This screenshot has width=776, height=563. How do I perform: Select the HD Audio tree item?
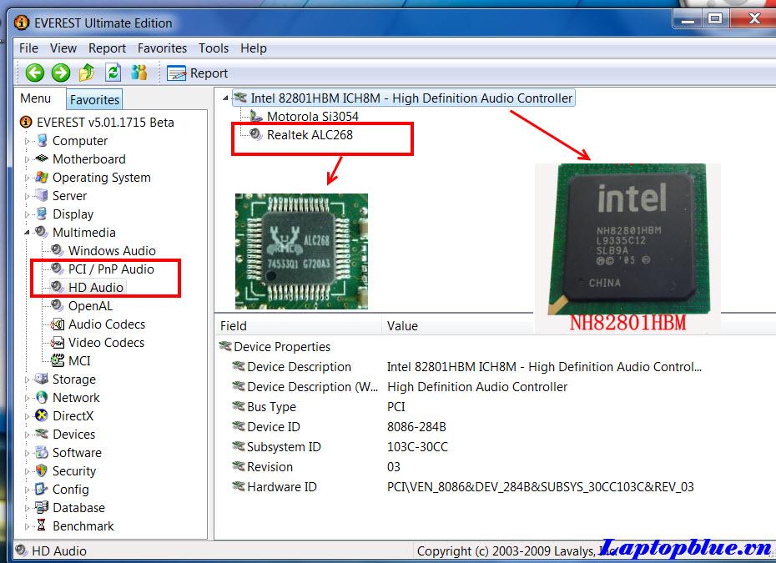point(95,287)
